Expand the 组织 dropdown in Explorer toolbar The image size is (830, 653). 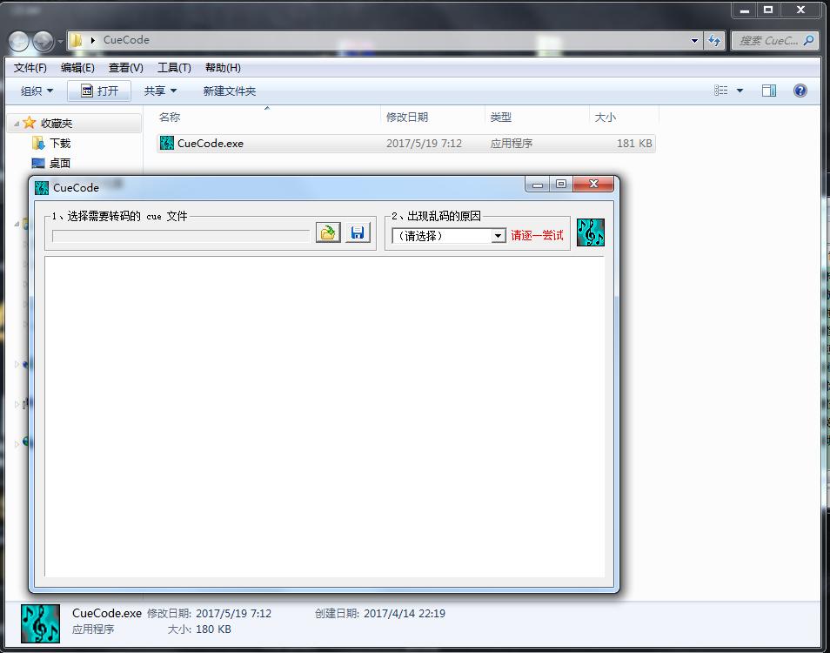pyautogui.click(x=37, y=91)
